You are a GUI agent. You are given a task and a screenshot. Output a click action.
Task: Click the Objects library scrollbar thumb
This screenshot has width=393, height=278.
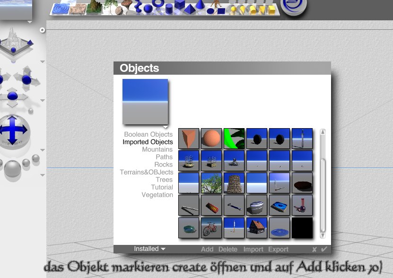point(323,196)
